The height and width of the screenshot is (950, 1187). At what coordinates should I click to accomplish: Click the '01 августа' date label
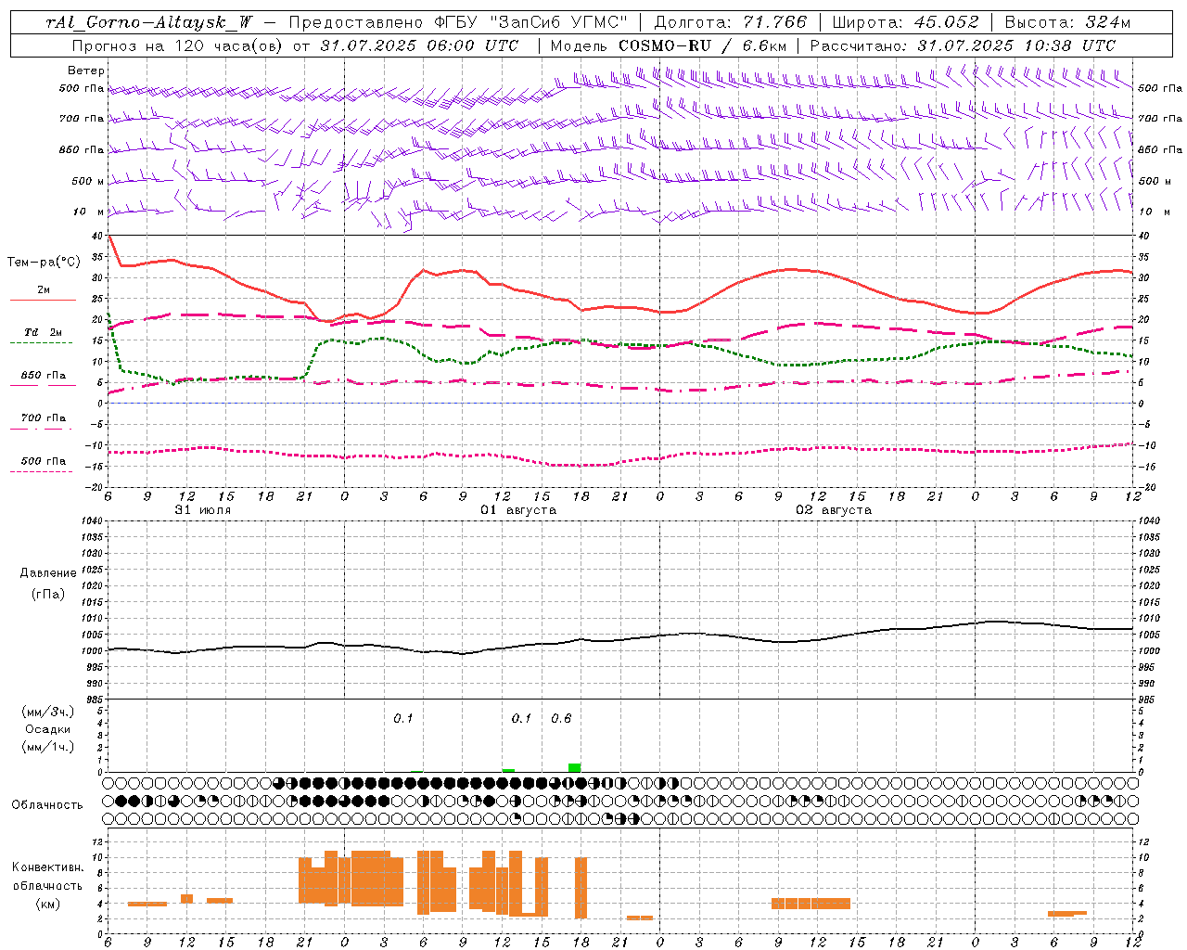(518, 510)
